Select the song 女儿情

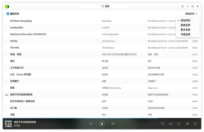pos(13,108)
